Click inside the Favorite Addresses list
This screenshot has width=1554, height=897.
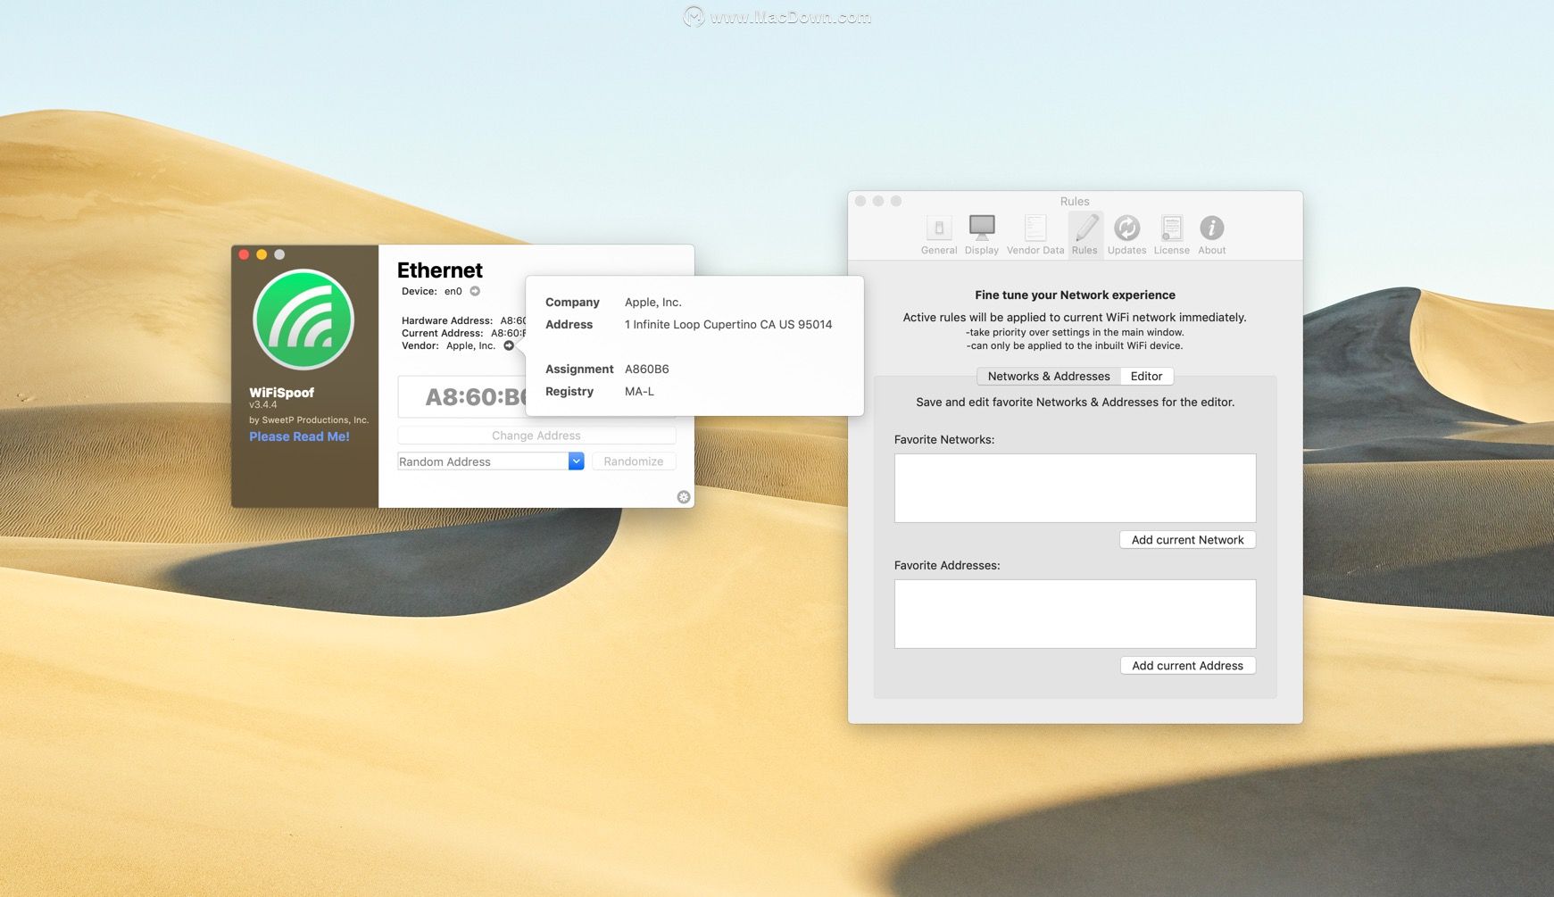point(1075,614)
